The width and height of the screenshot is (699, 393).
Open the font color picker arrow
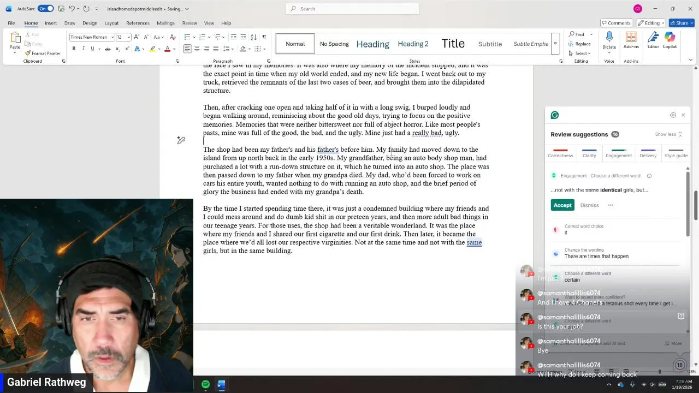click(174, 49)
